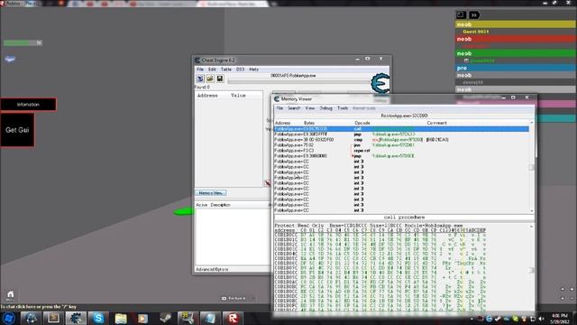
Task: Open Skype from the taskbar
Action: click(98, 318)
